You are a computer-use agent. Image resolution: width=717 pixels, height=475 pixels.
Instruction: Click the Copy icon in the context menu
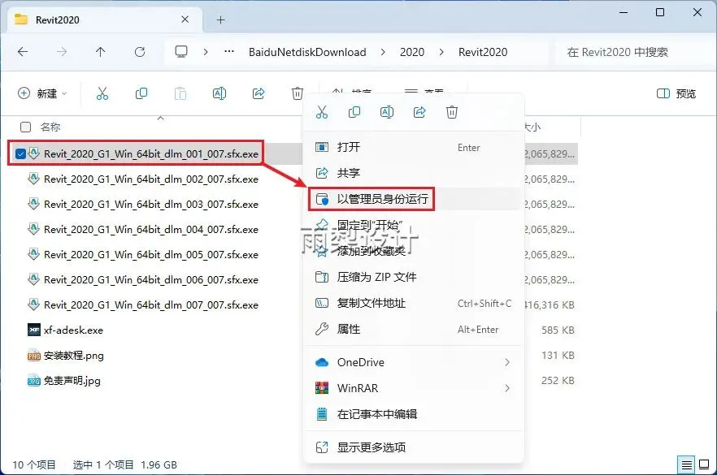[354, 112]
